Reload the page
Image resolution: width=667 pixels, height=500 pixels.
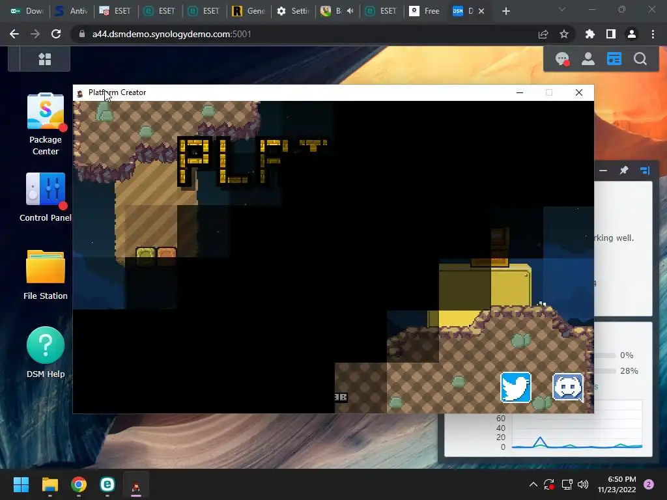56,34
